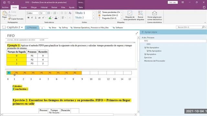The height and width of the screenshot is (116, 207).
Task: Apply strikethrough formatting
Action: 39,18
